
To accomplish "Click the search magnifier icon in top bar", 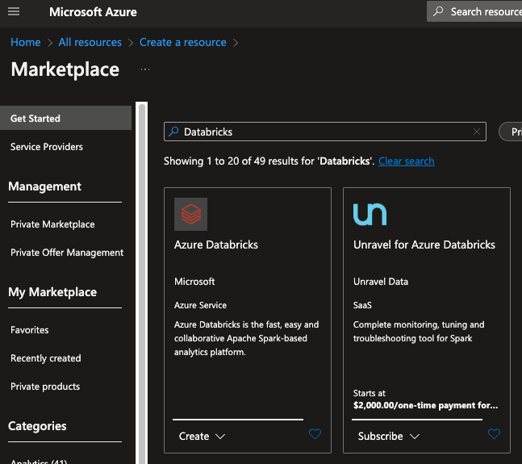I will (x=438, y=11).
